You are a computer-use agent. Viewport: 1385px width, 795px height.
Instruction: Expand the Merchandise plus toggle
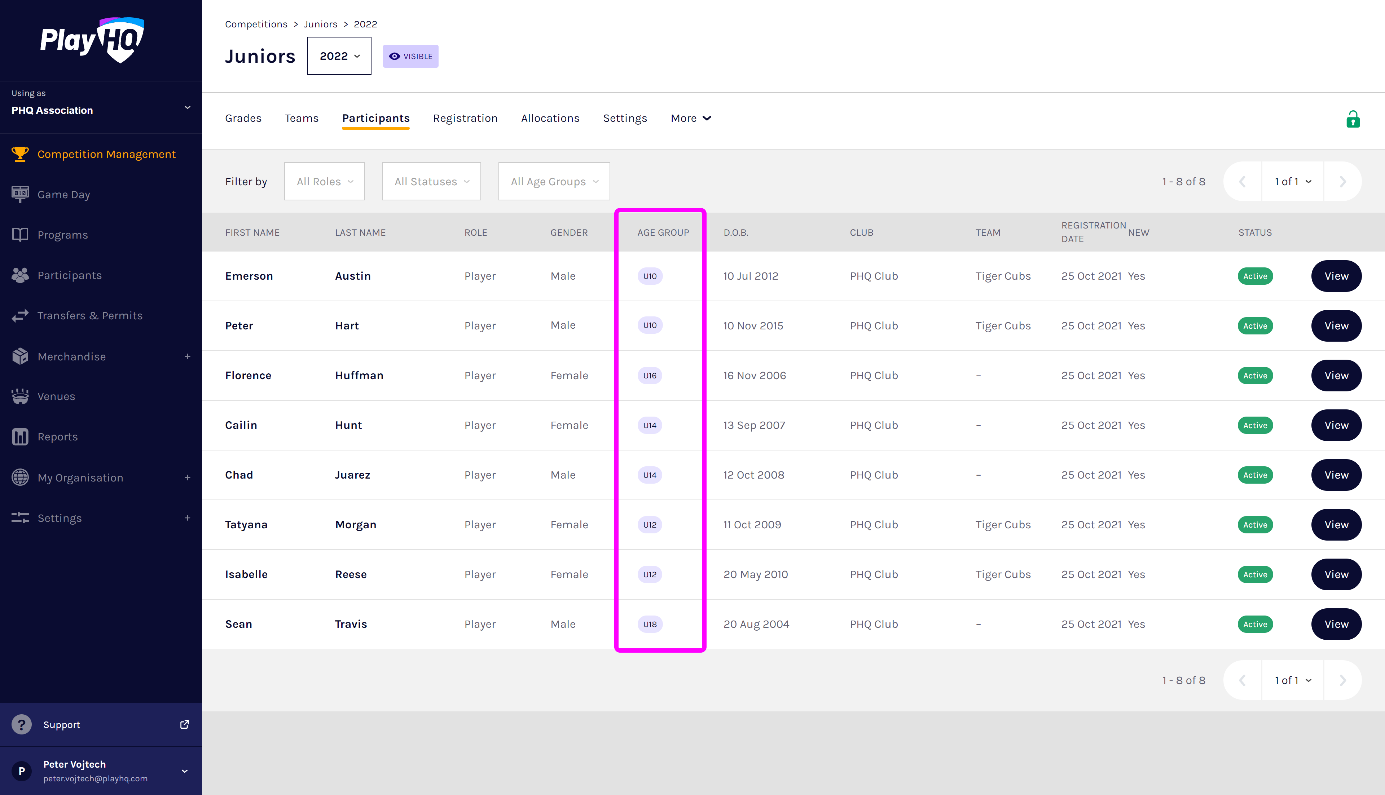pos(188,356)
